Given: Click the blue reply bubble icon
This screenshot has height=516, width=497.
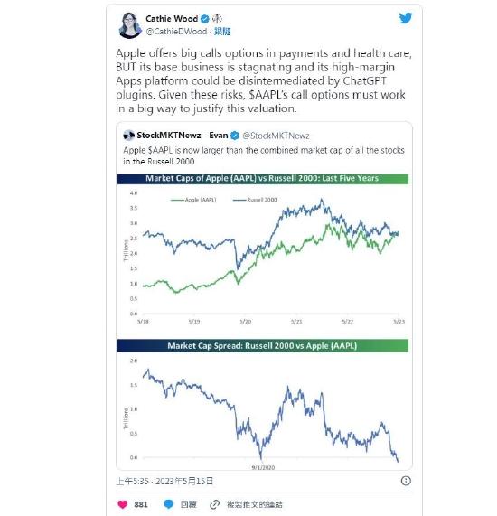Looking at the screenshot, I should point(168,504).
